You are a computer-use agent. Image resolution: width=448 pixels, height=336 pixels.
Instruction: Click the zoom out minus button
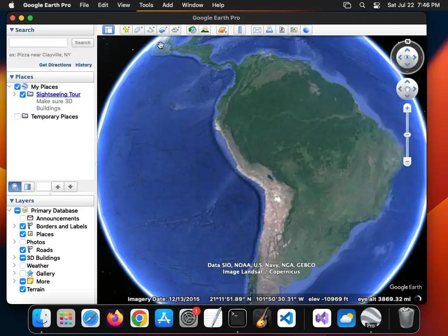(407, 161)
